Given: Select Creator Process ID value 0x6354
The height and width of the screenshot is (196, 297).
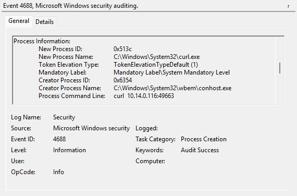Looking at the screenshot, I should [x=122, y=80].
